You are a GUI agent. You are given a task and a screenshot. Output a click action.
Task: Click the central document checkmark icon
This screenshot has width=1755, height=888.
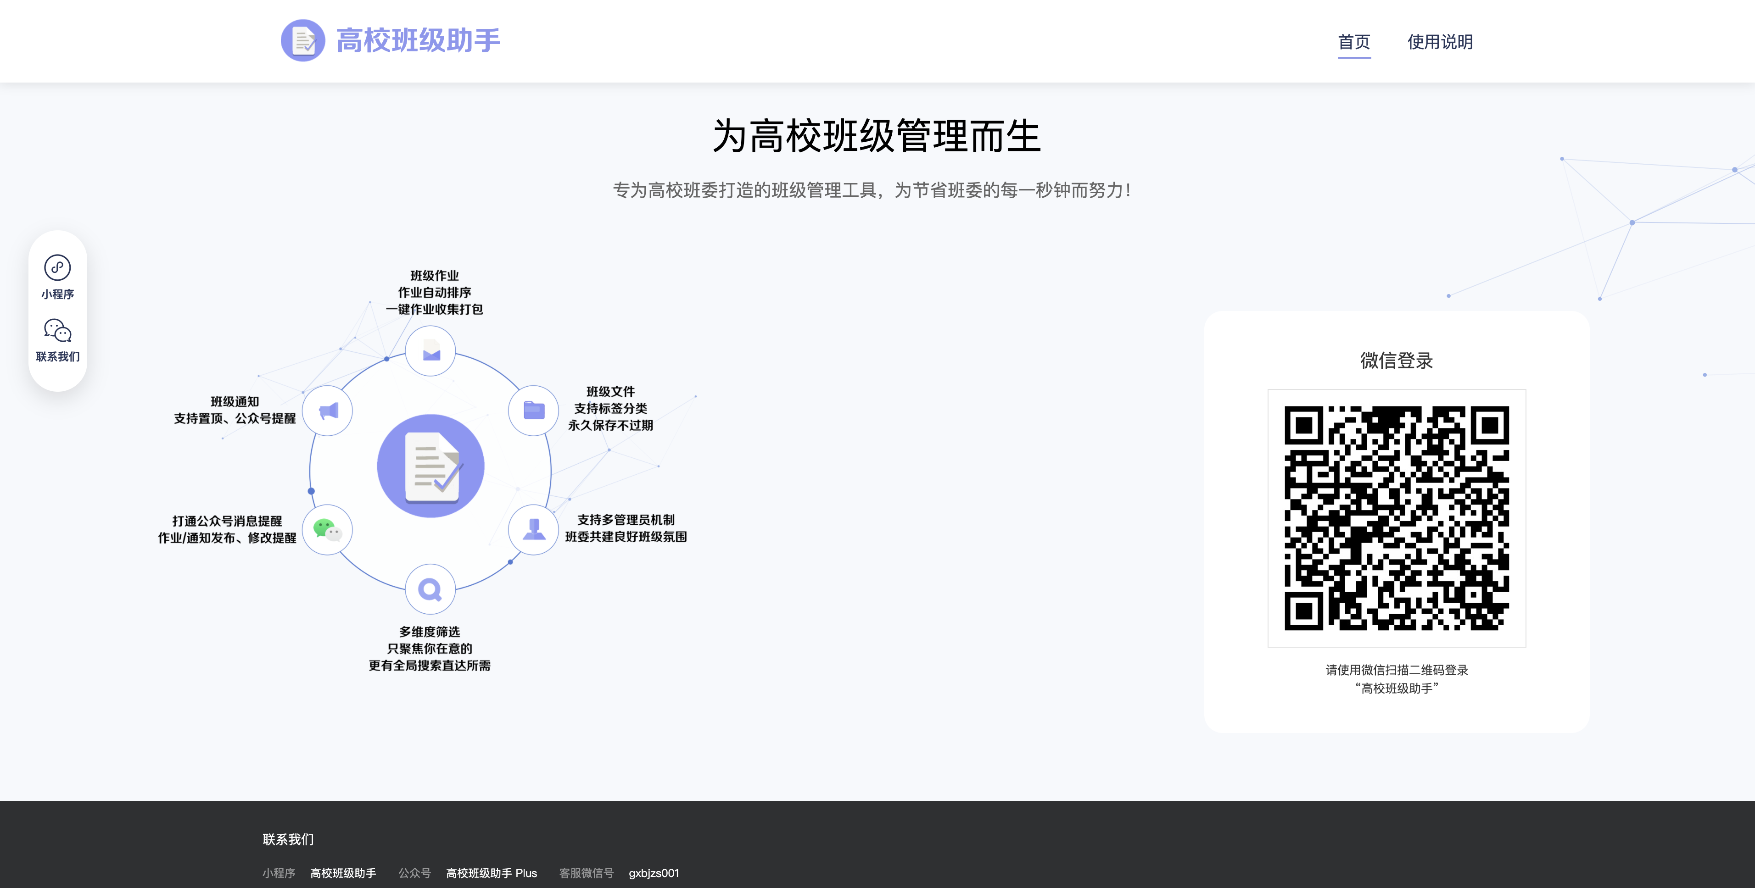pos(430,466)
